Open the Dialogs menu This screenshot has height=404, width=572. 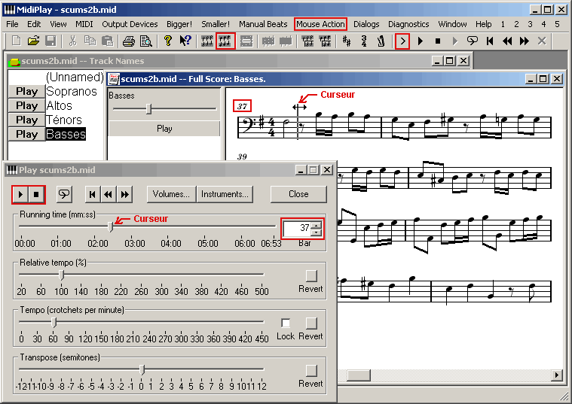366,24
